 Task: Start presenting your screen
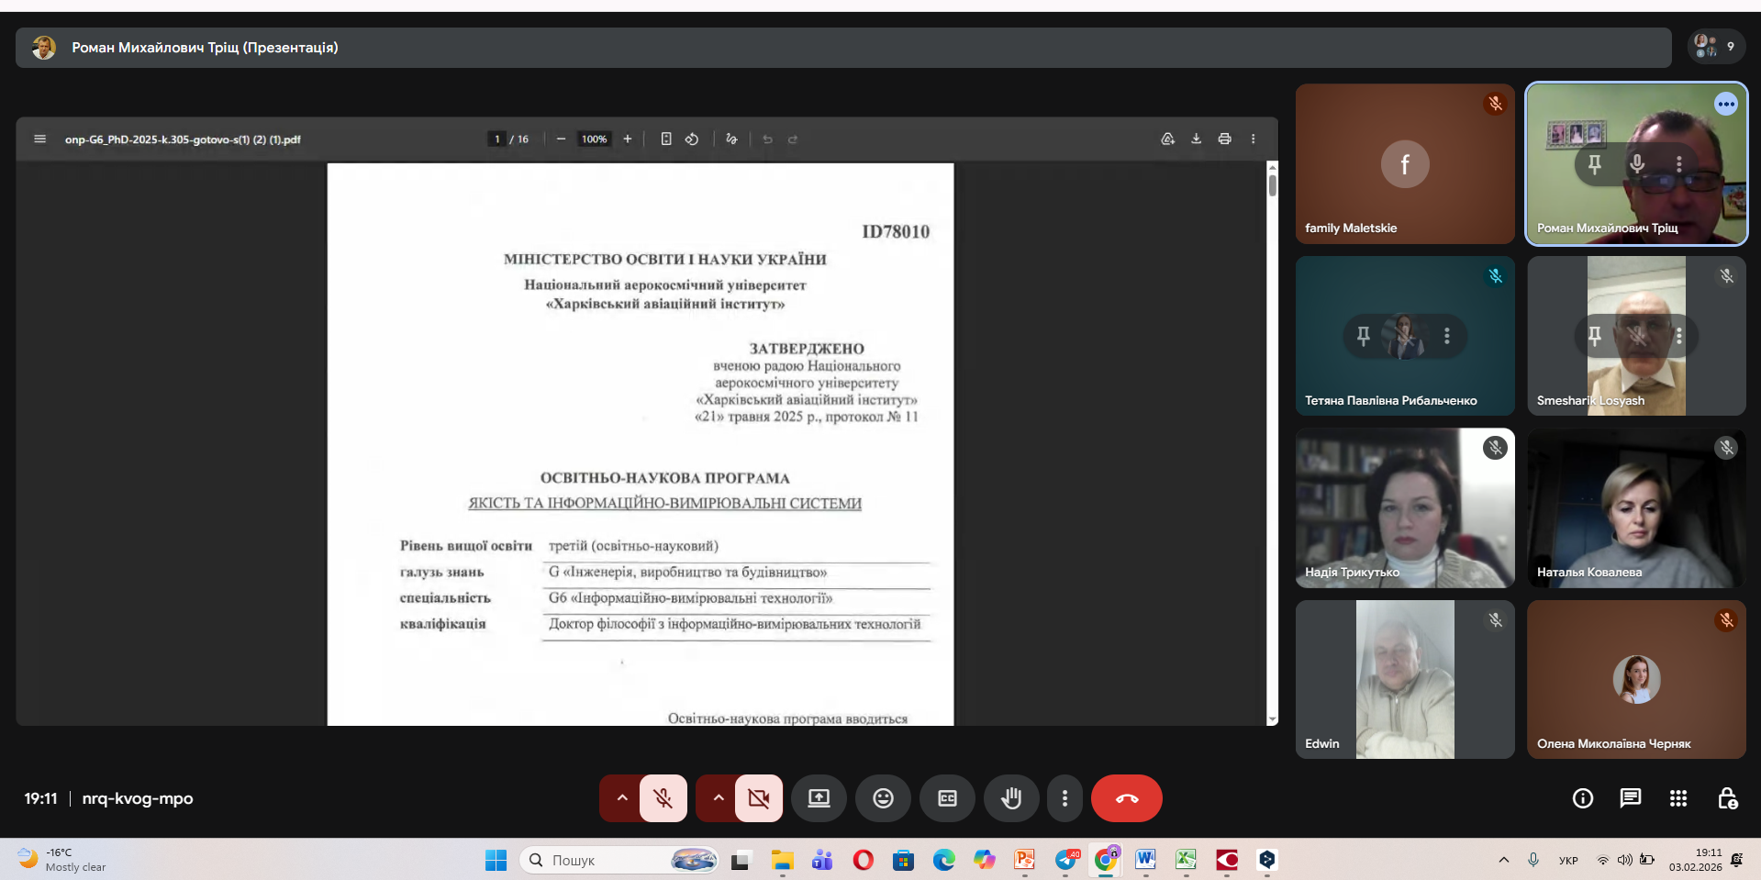819,798
